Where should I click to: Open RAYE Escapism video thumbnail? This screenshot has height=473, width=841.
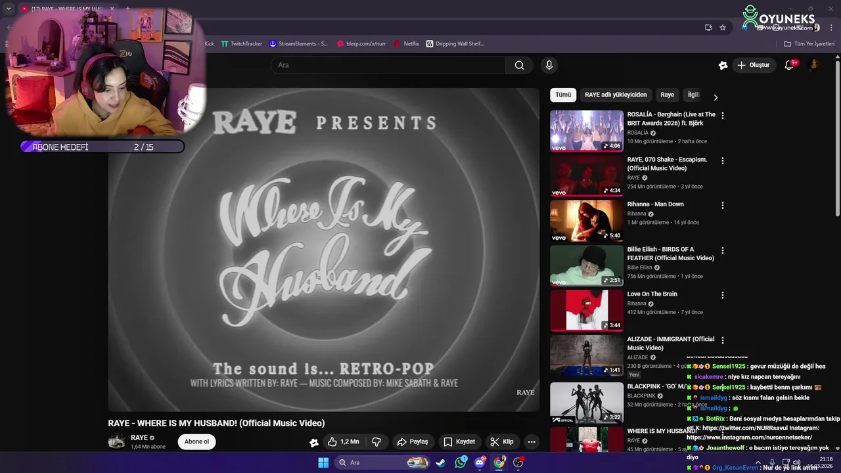(x=587, y=175)
